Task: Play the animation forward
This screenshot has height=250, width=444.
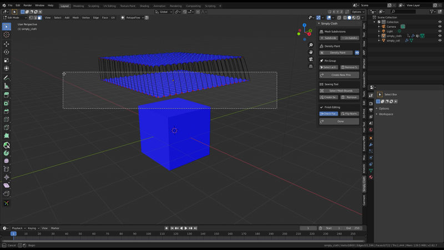Action: tap(186, 228)
